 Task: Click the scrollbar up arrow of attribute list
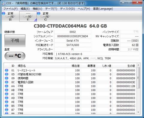tap(138, 65)
